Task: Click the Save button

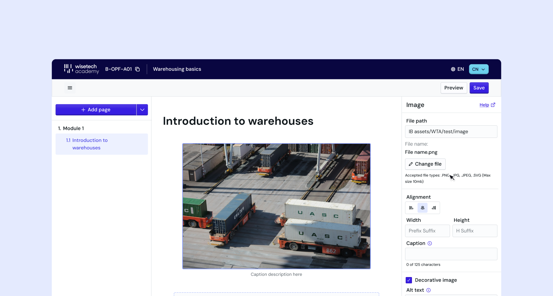Action: coord(479,88)
